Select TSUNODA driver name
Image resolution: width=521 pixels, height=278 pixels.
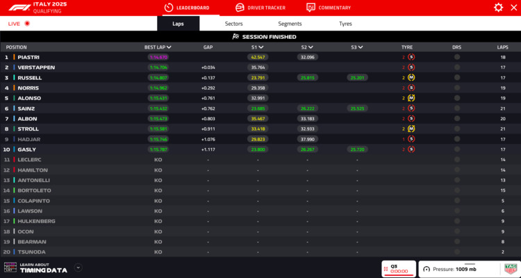31,252
